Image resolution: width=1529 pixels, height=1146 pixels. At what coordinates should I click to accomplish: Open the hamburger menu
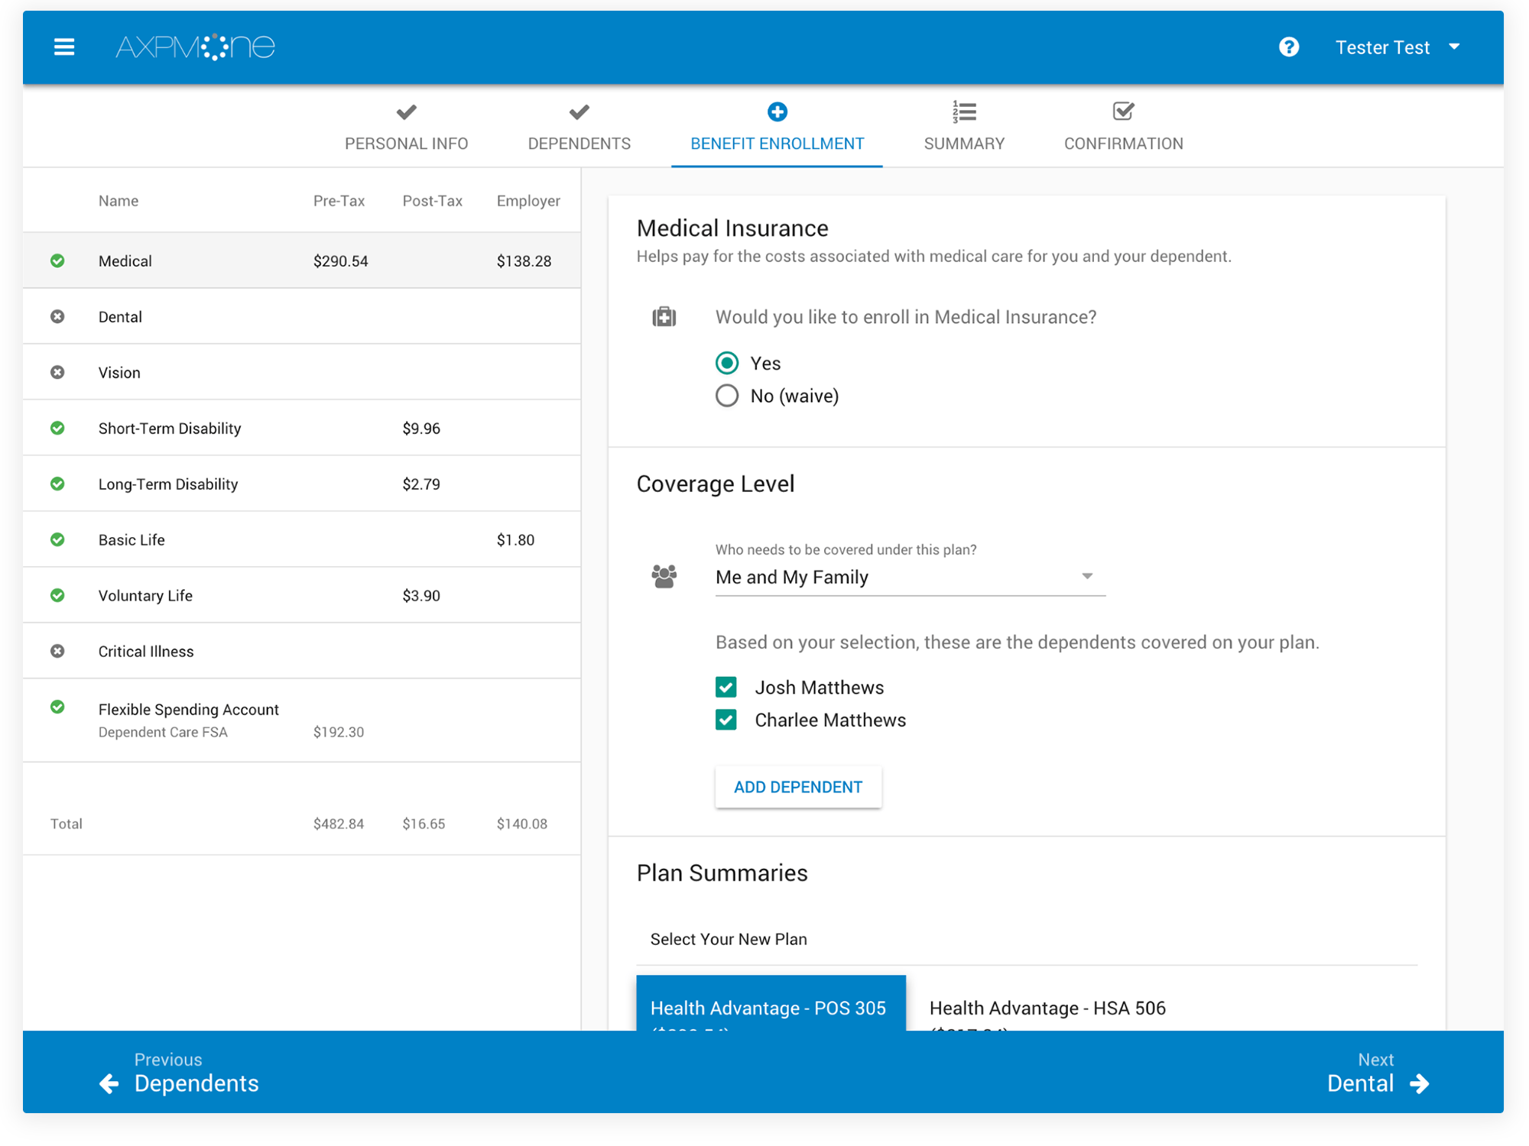pyautogui.click(x=64, y=47)
